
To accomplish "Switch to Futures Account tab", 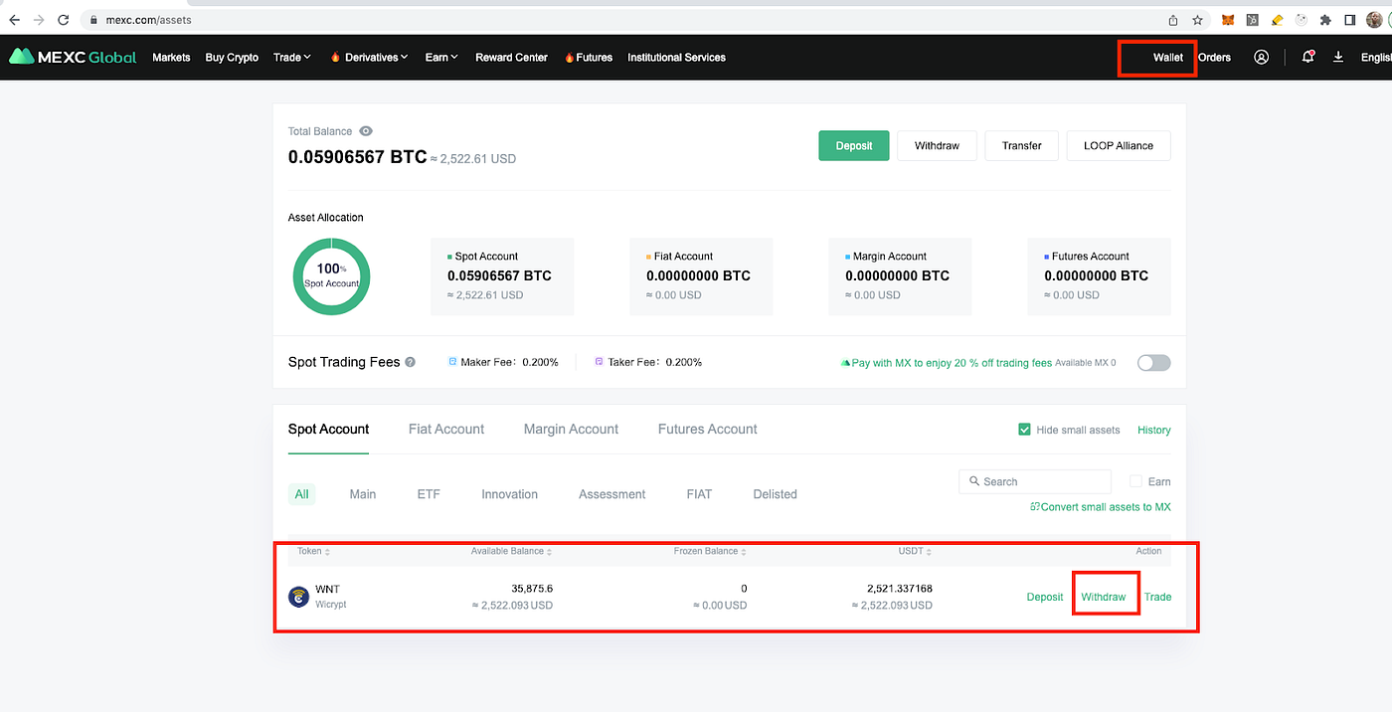I will (707, 429).
